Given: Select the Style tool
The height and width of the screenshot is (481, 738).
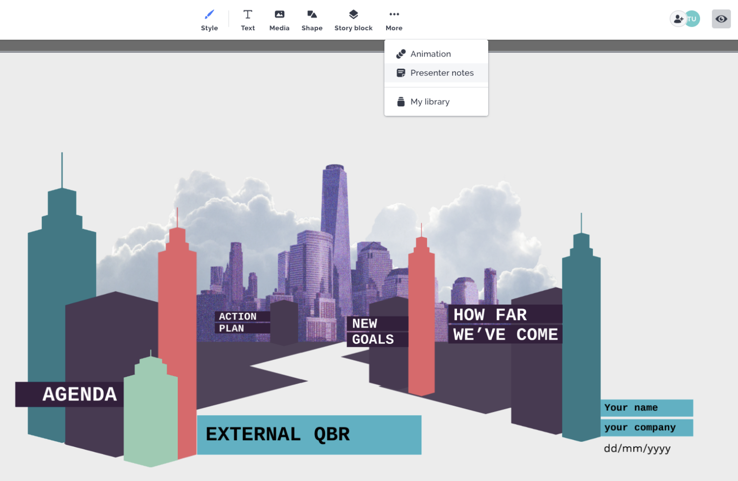Looking at the screenshot, I should 209,19.
